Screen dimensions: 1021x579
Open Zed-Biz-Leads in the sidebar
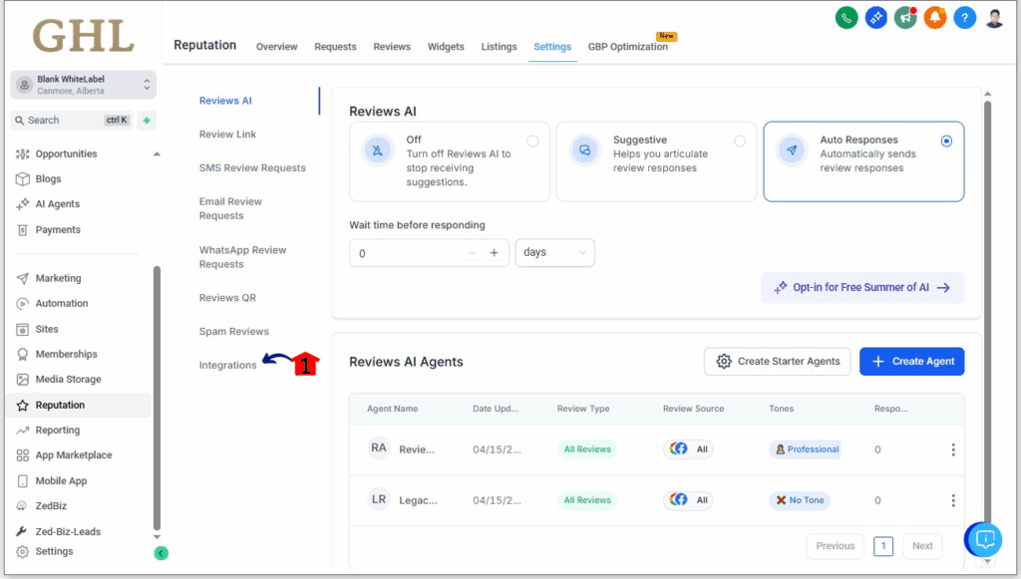(68, 531)
